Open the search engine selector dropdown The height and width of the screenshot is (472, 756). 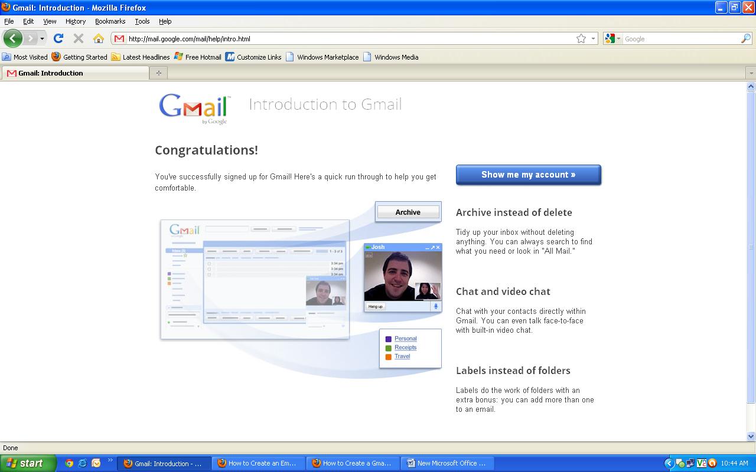coord(612,38)
